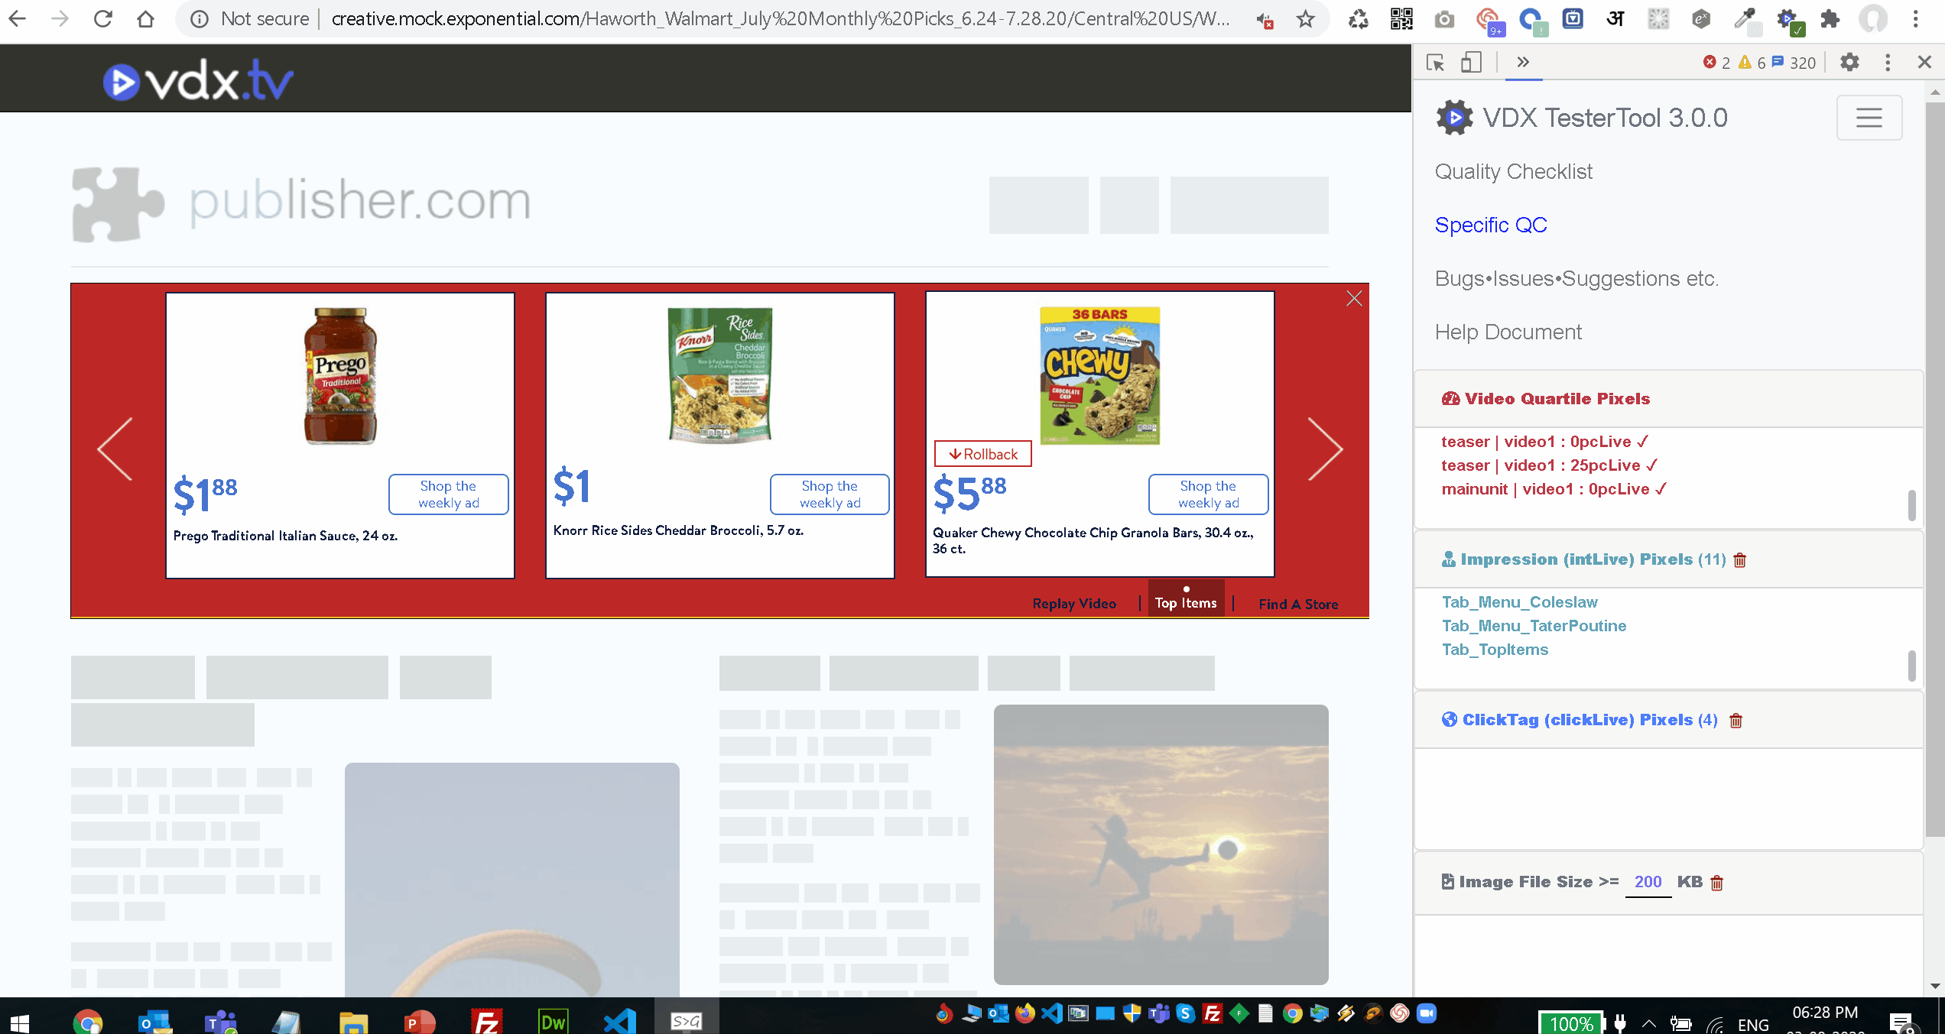This screenshot has width=1945, height=1034.
Task: Click Shop the weekly ad for Prego
Action: pyautogui.click(x=449, y=494)
